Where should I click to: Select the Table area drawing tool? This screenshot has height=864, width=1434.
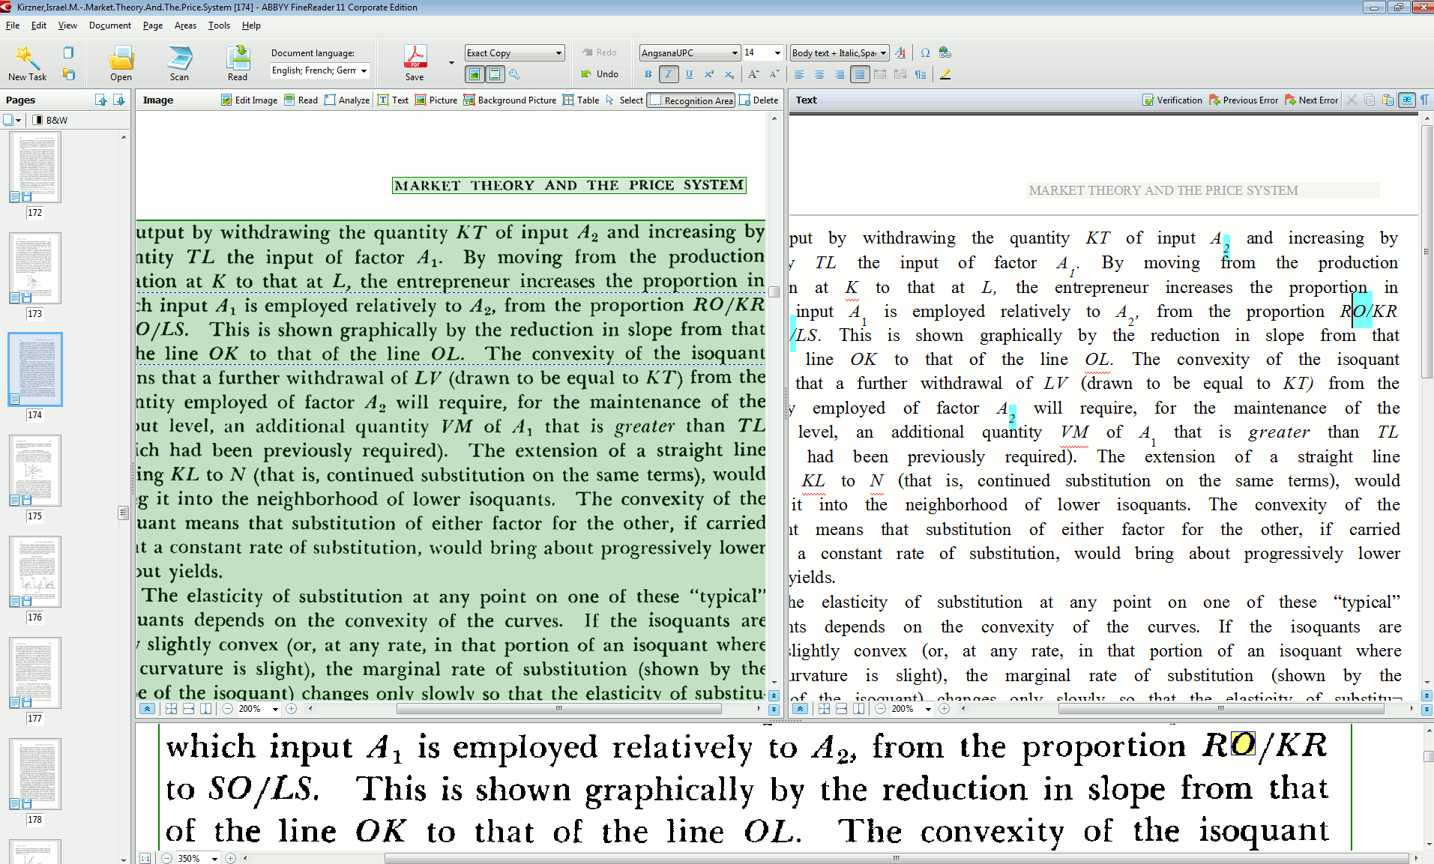[x=581, y=100]
